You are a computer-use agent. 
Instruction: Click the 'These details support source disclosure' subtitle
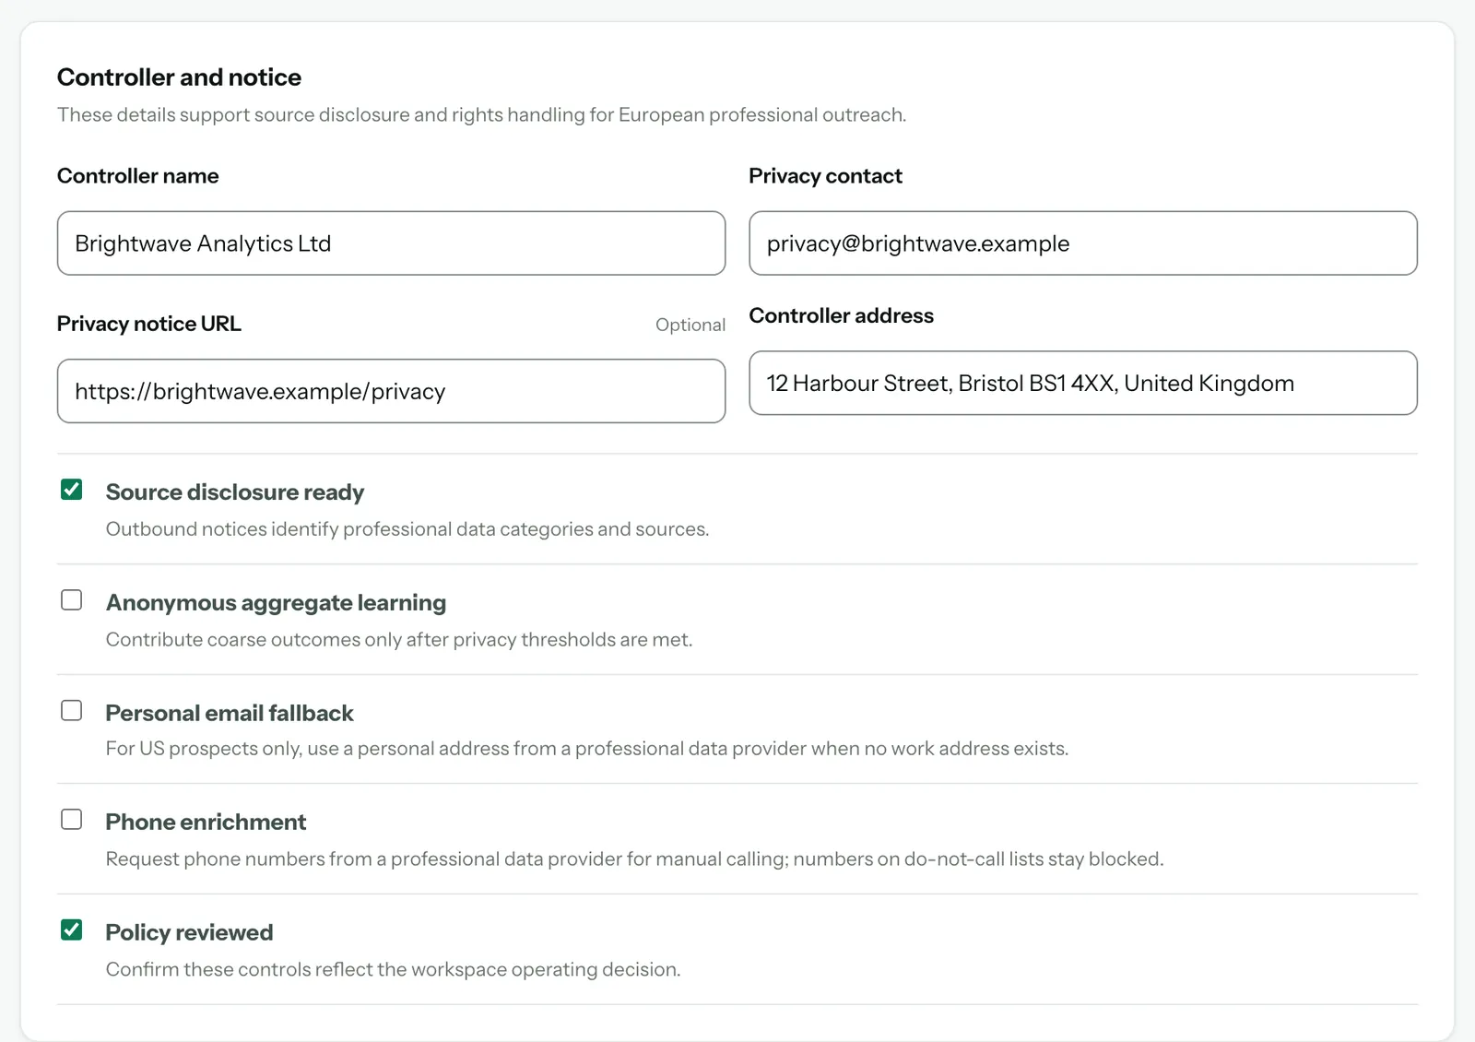point(481,115)
